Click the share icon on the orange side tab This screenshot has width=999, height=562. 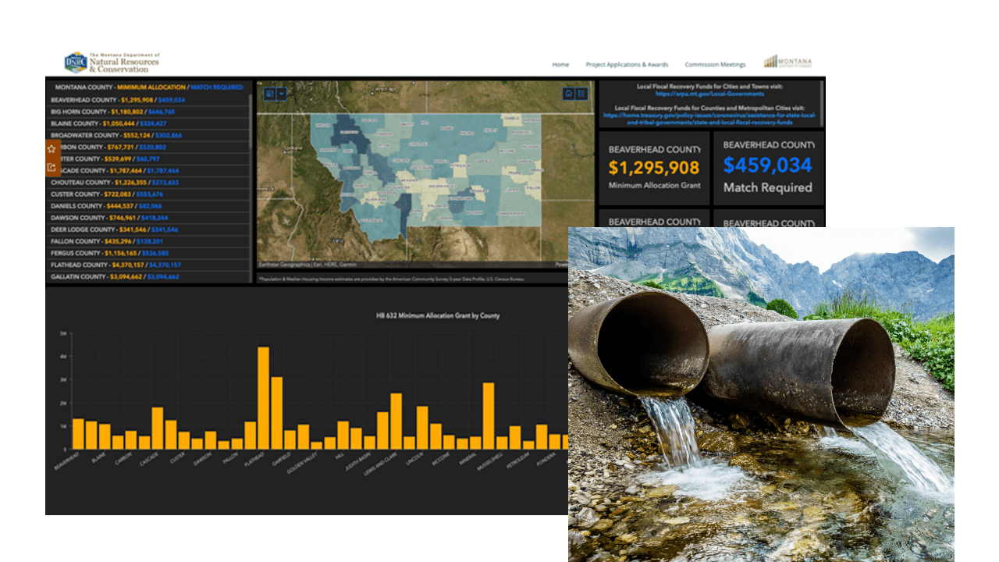tap(52, 166)
